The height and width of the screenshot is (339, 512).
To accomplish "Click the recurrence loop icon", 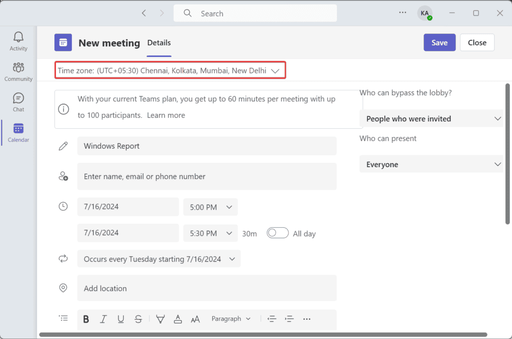I will click(x=63, y=259).
